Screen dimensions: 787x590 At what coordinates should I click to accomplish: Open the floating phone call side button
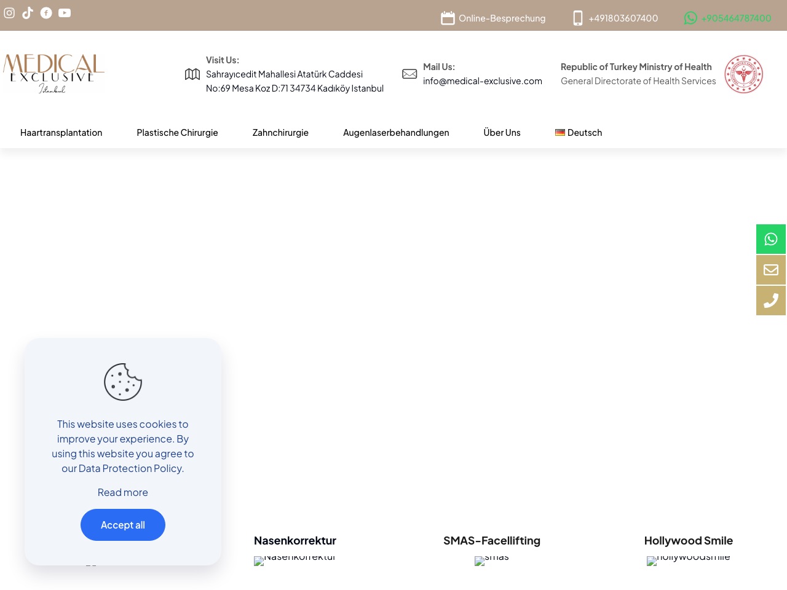click(771, 301)
